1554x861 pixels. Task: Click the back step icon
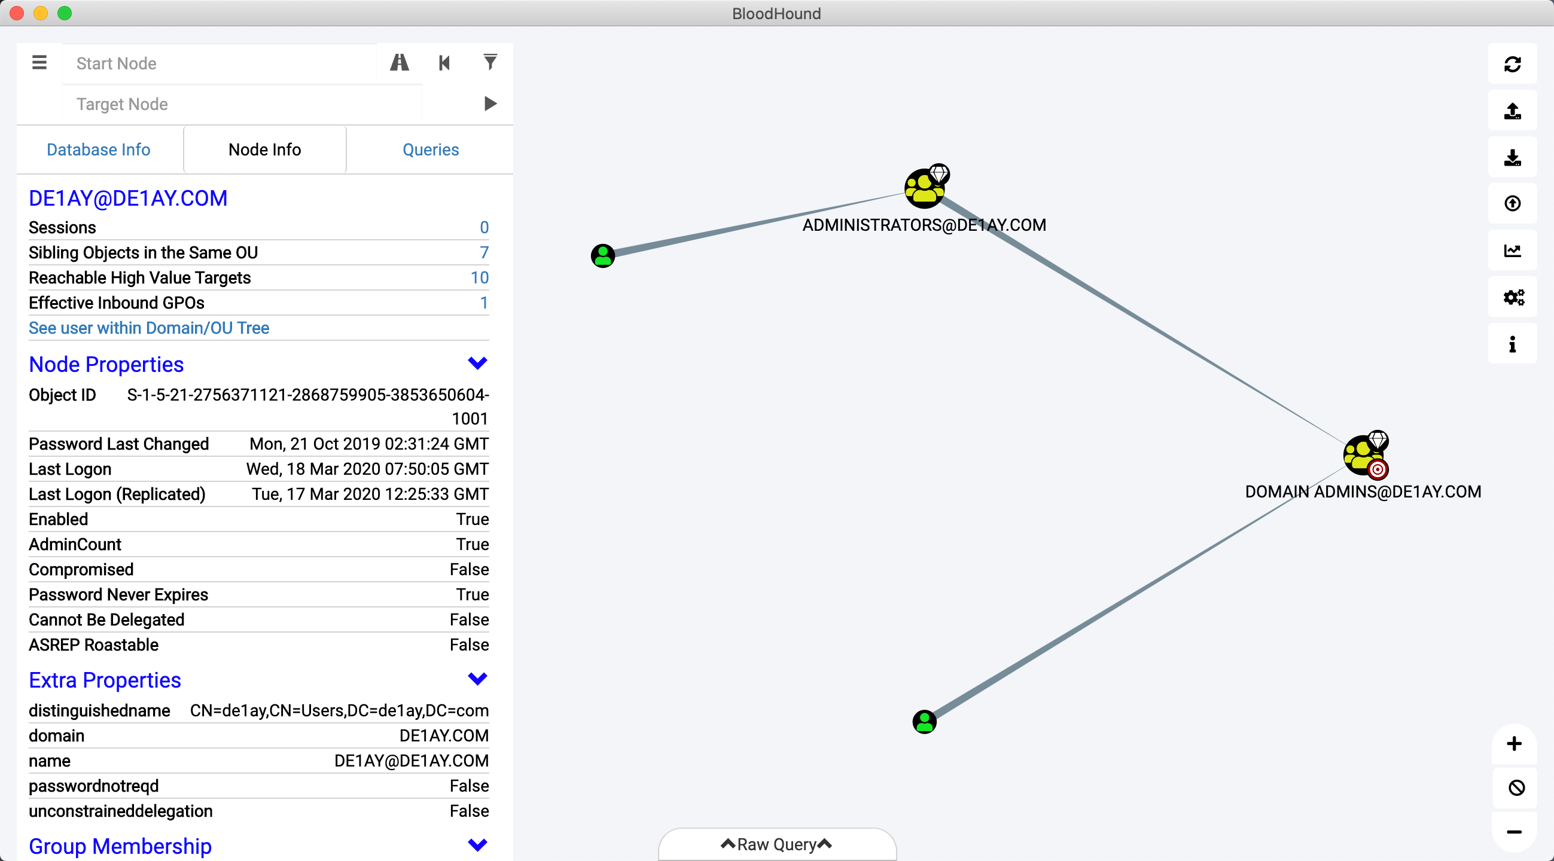click(444, 63)
